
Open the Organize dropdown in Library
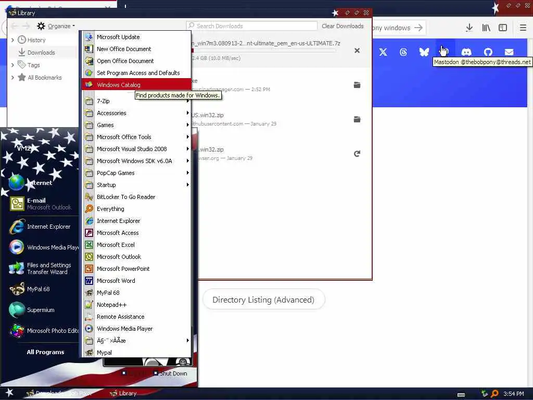[x=56, y=26]
